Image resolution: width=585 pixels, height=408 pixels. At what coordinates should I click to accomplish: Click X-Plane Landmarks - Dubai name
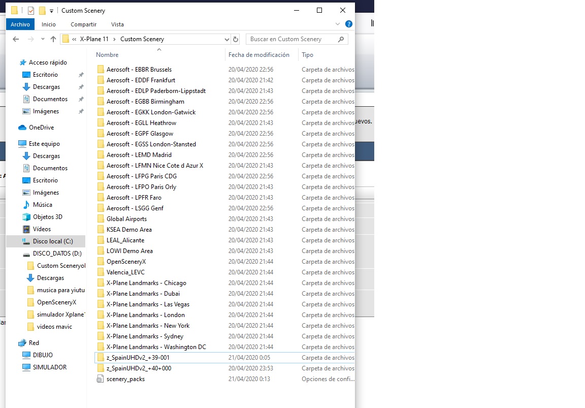[143, 294]
